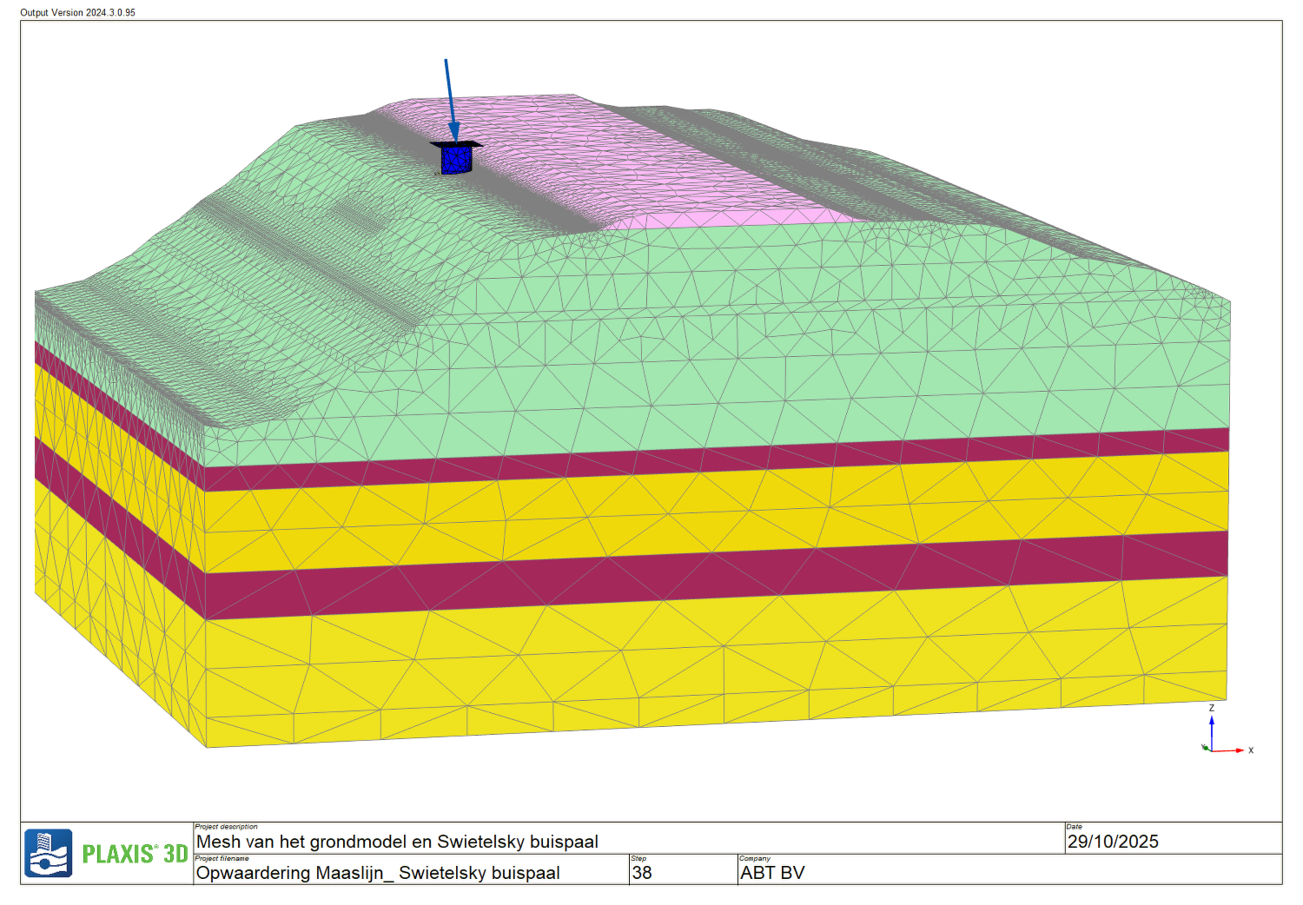
Task: Click the project description text field
Action: pos(397,842)
